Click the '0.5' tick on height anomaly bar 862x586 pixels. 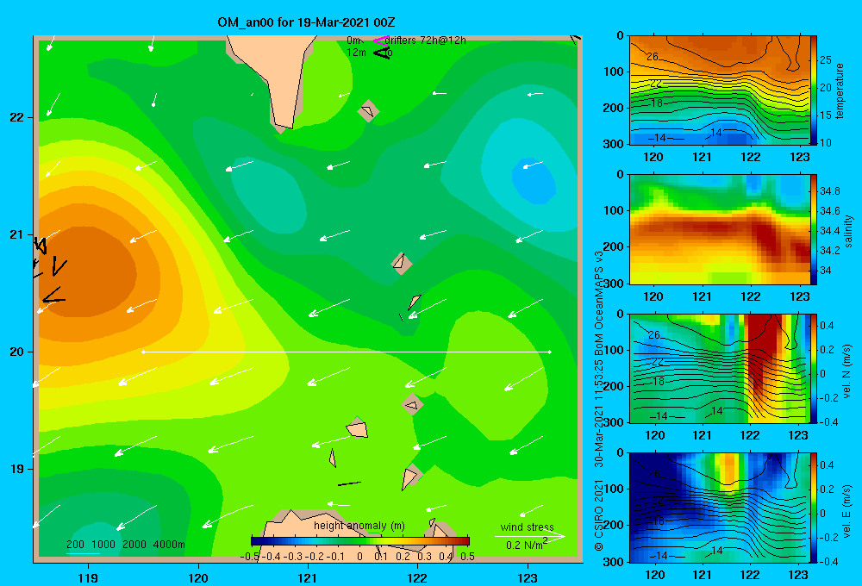point(467,557)
